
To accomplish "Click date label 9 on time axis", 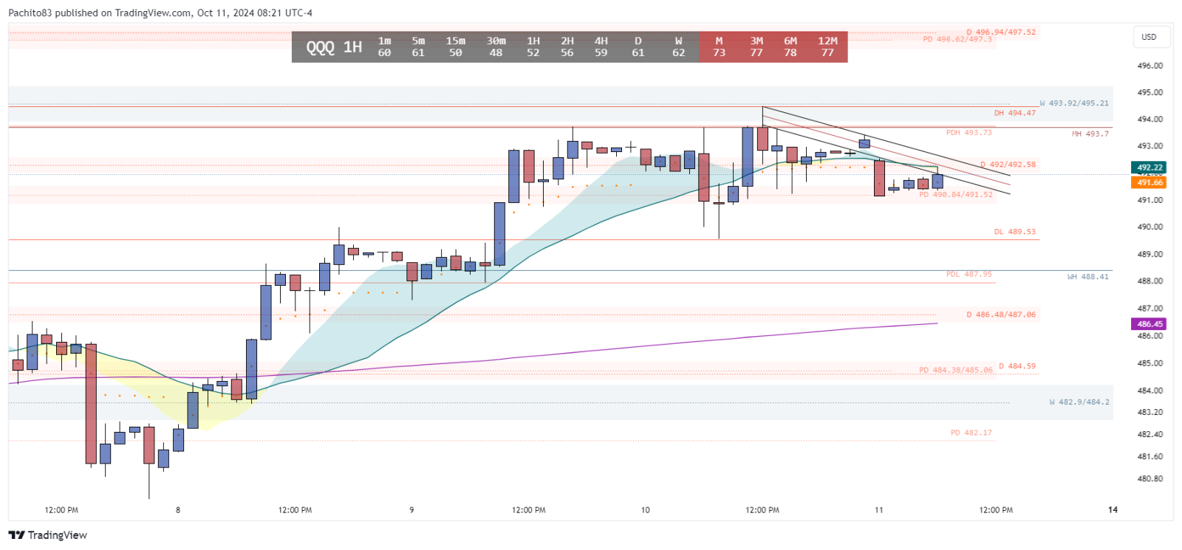I will [x=411, y=510].
